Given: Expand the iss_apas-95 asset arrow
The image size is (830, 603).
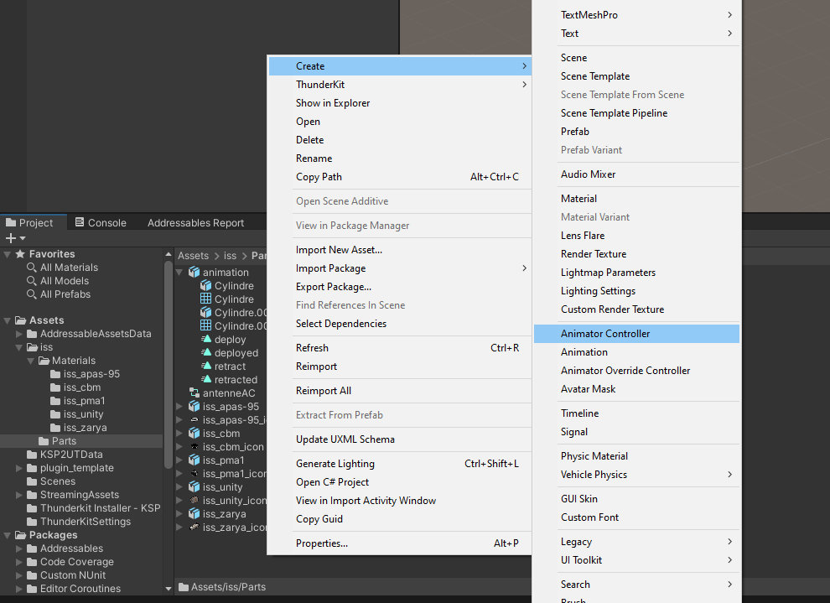Looking at the screenshot, I should (x=180, y=407).
